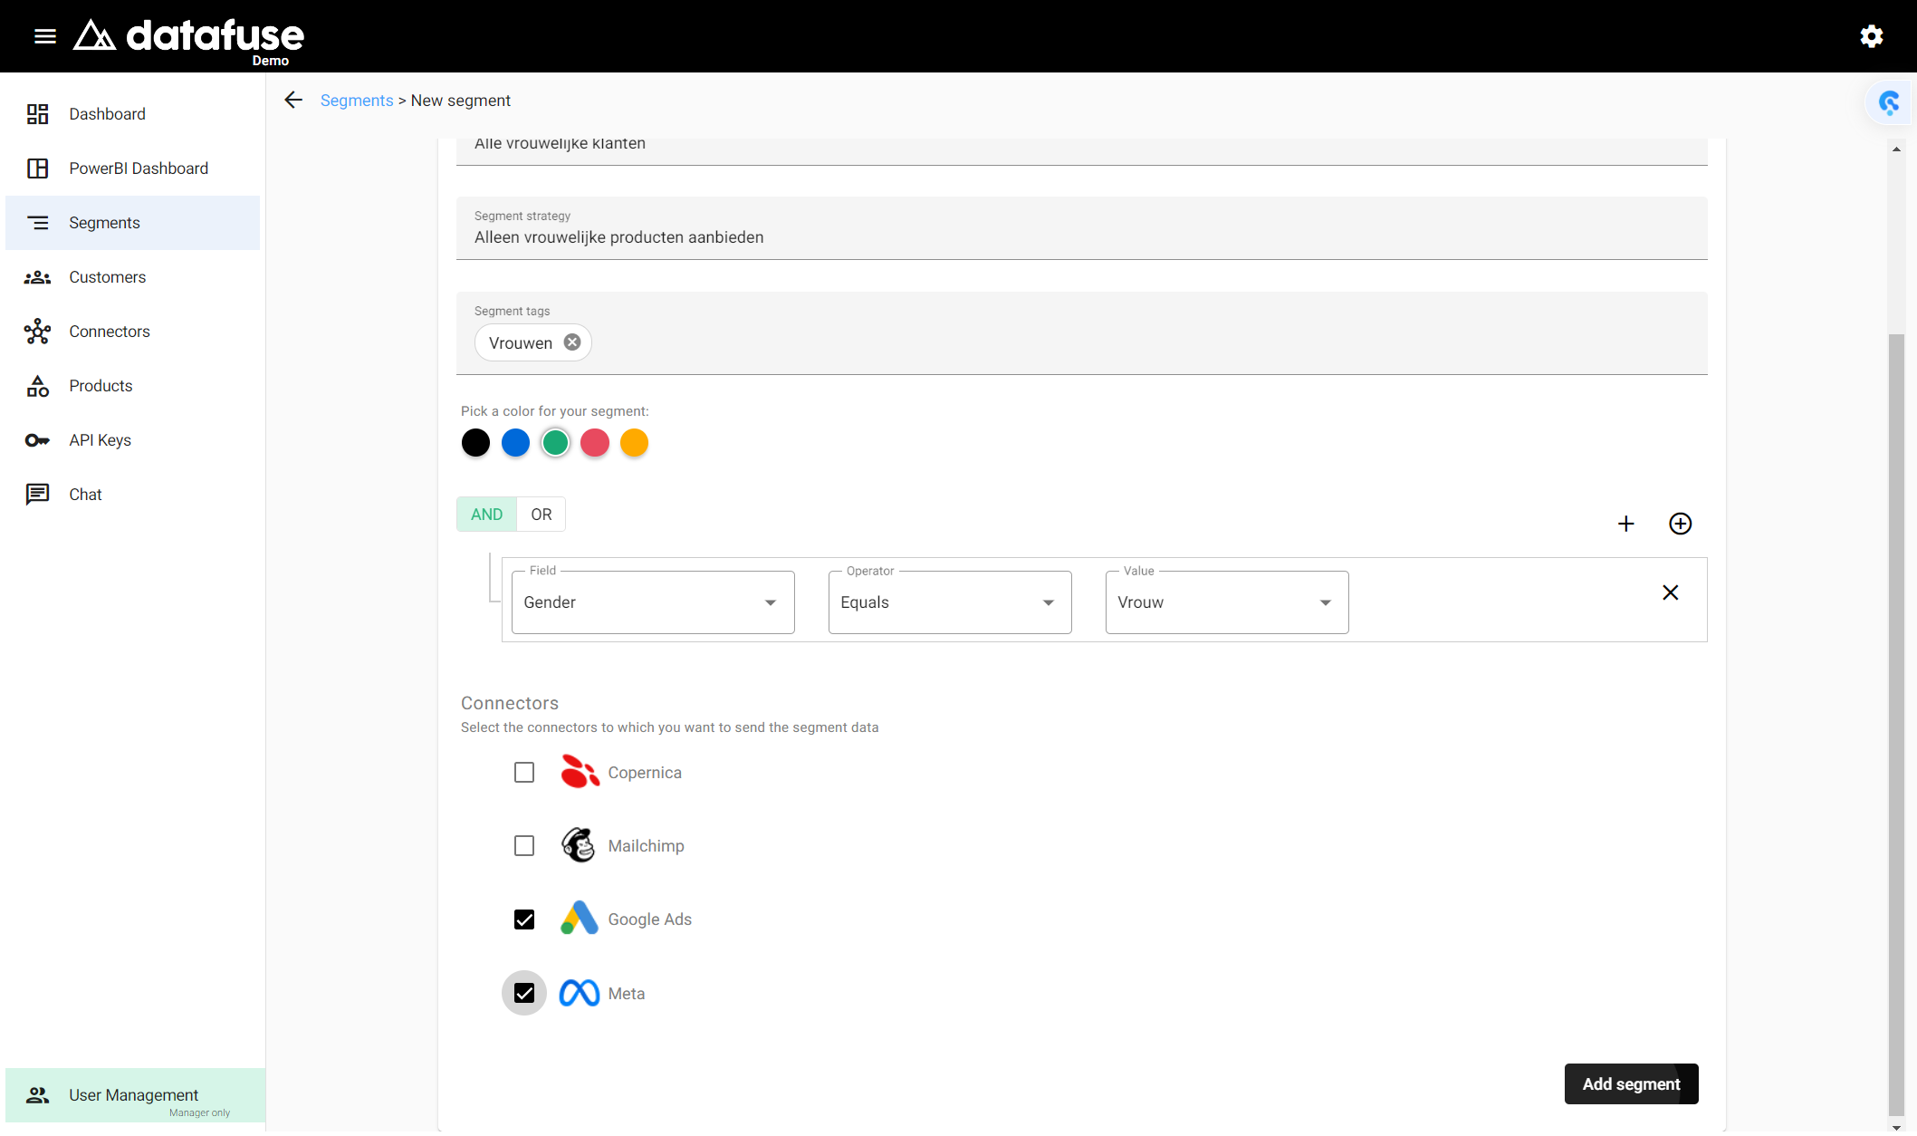This screenshot has width=1917, height=1136.
Task: Enable the Mailchimp connector checkbox
Action: 524,845
